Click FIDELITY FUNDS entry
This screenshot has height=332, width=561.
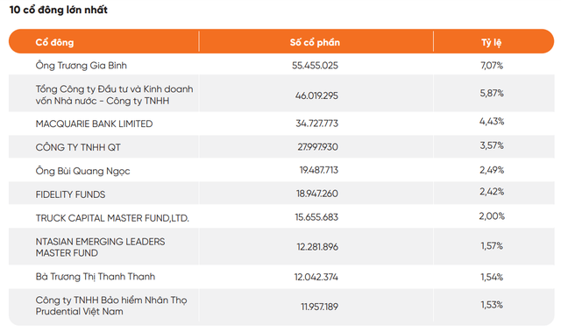(x=70, y=194)
